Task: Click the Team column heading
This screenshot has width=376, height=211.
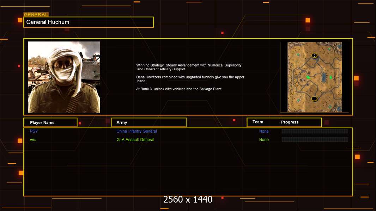Action: 258,122
